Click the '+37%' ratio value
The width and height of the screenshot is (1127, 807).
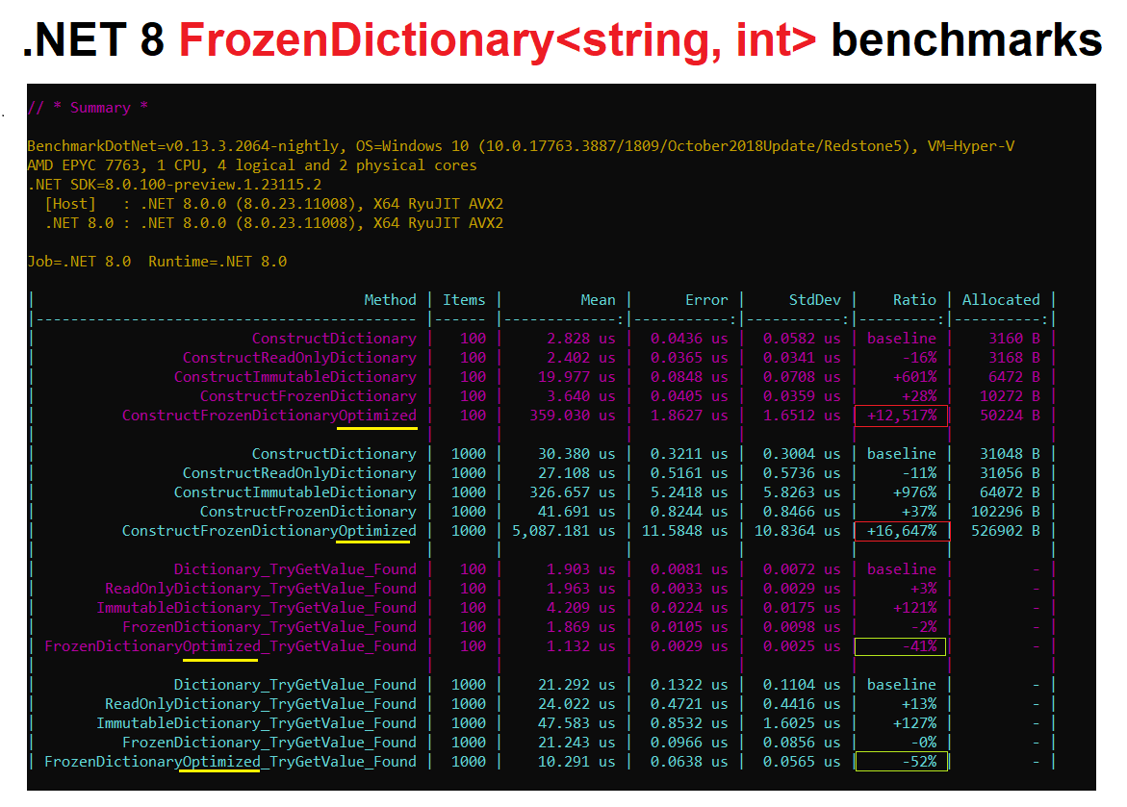click(x=919, y=513)
